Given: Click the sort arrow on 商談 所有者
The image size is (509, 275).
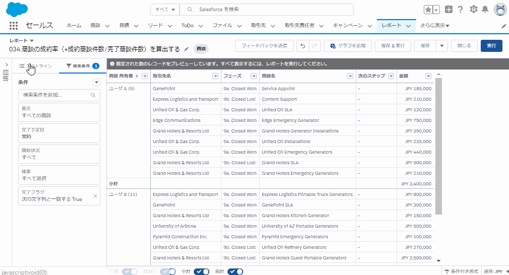Looking at the screenshot, I should (x=137, y=76).
